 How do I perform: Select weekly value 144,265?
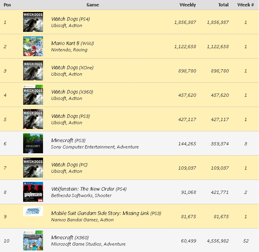coord(187,144)
